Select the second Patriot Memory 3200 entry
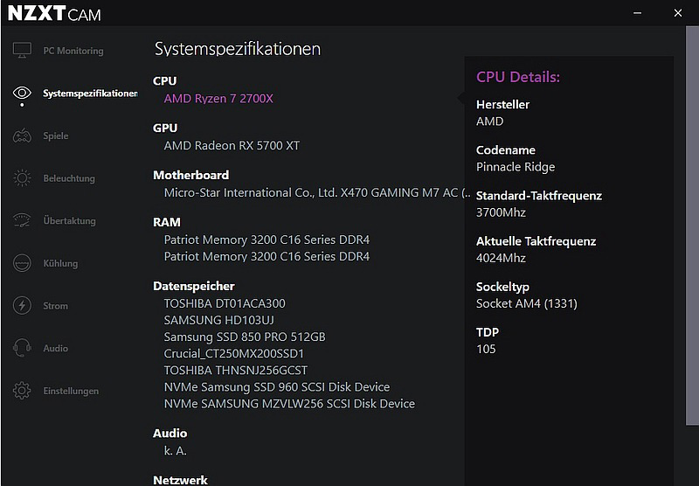The width and height of the screenshot is (699, 486). (x=266, y=256)
